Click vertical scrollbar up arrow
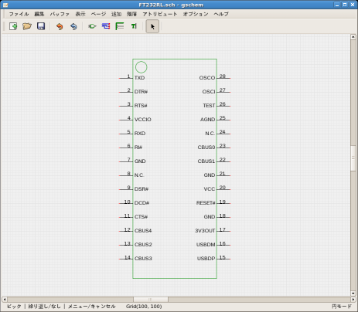 (x=353, y=37)
